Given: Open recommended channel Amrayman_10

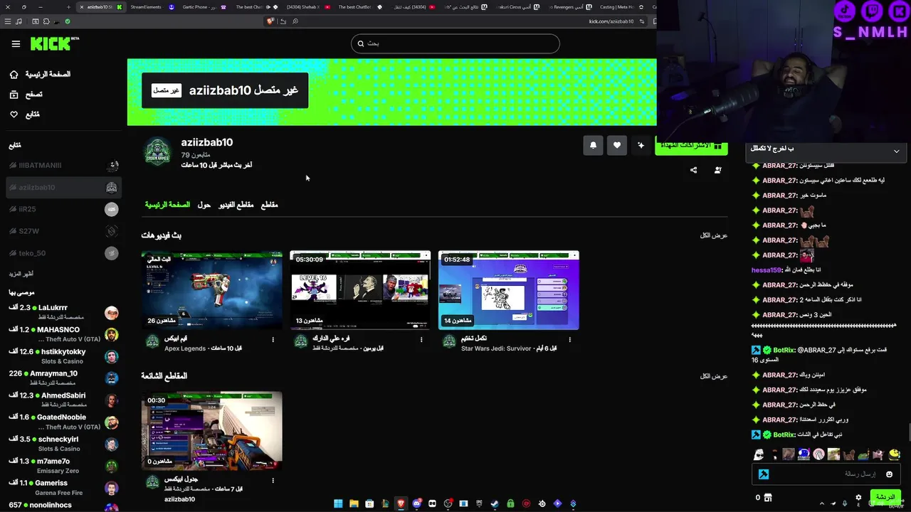Looking at the screenshot, I should pos(64,378).
